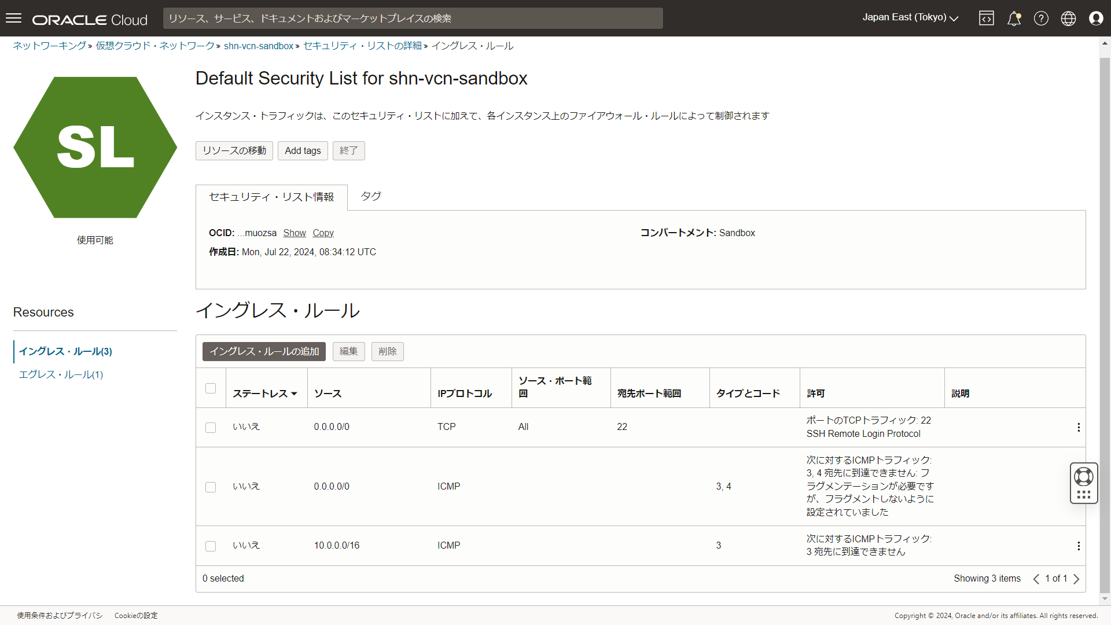
Task: Click the TCP protocol cell
Action: (447, 427)
